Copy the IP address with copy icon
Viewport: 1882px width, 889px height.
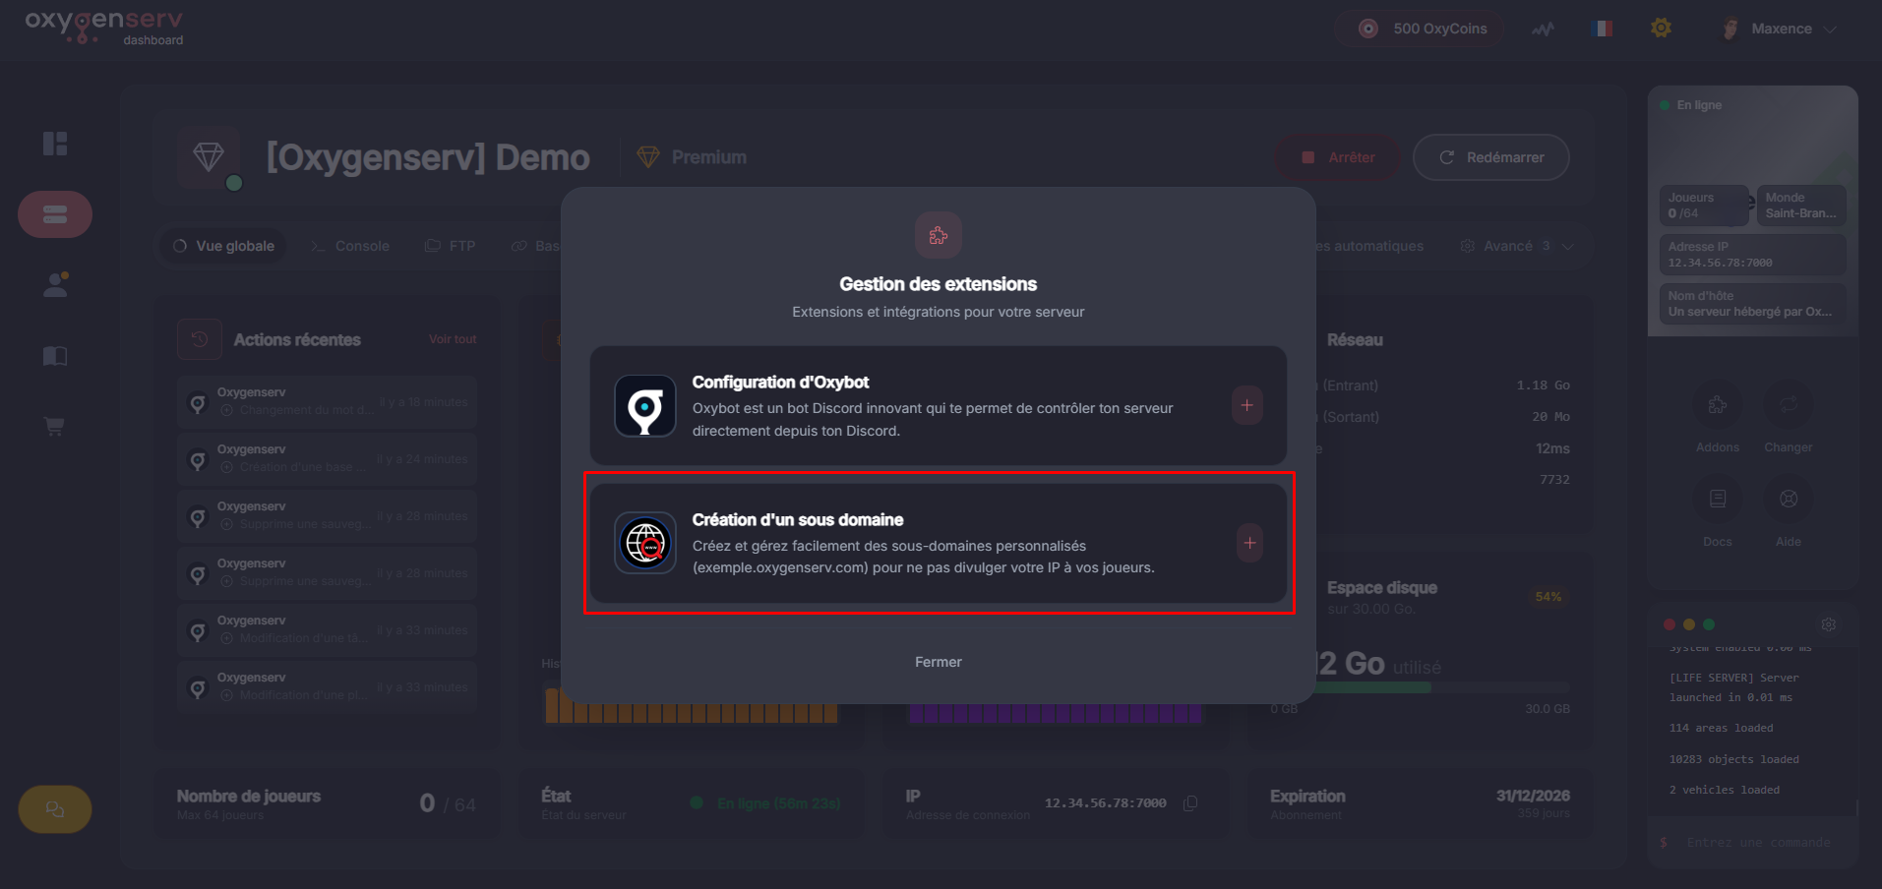pyautogui.click(x=1190, y=803)
